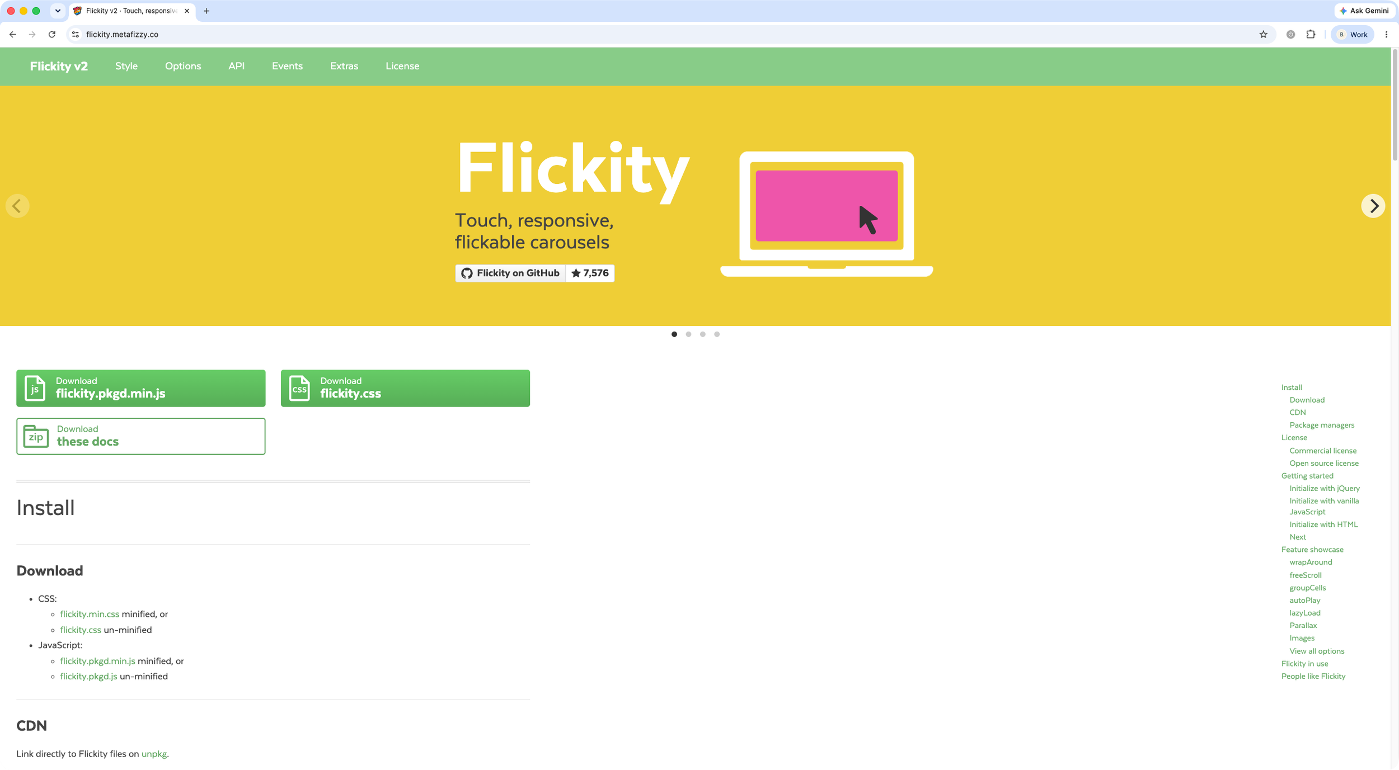
Task: Jump to autoPlay sidebar link
Action: (1304, 601)
